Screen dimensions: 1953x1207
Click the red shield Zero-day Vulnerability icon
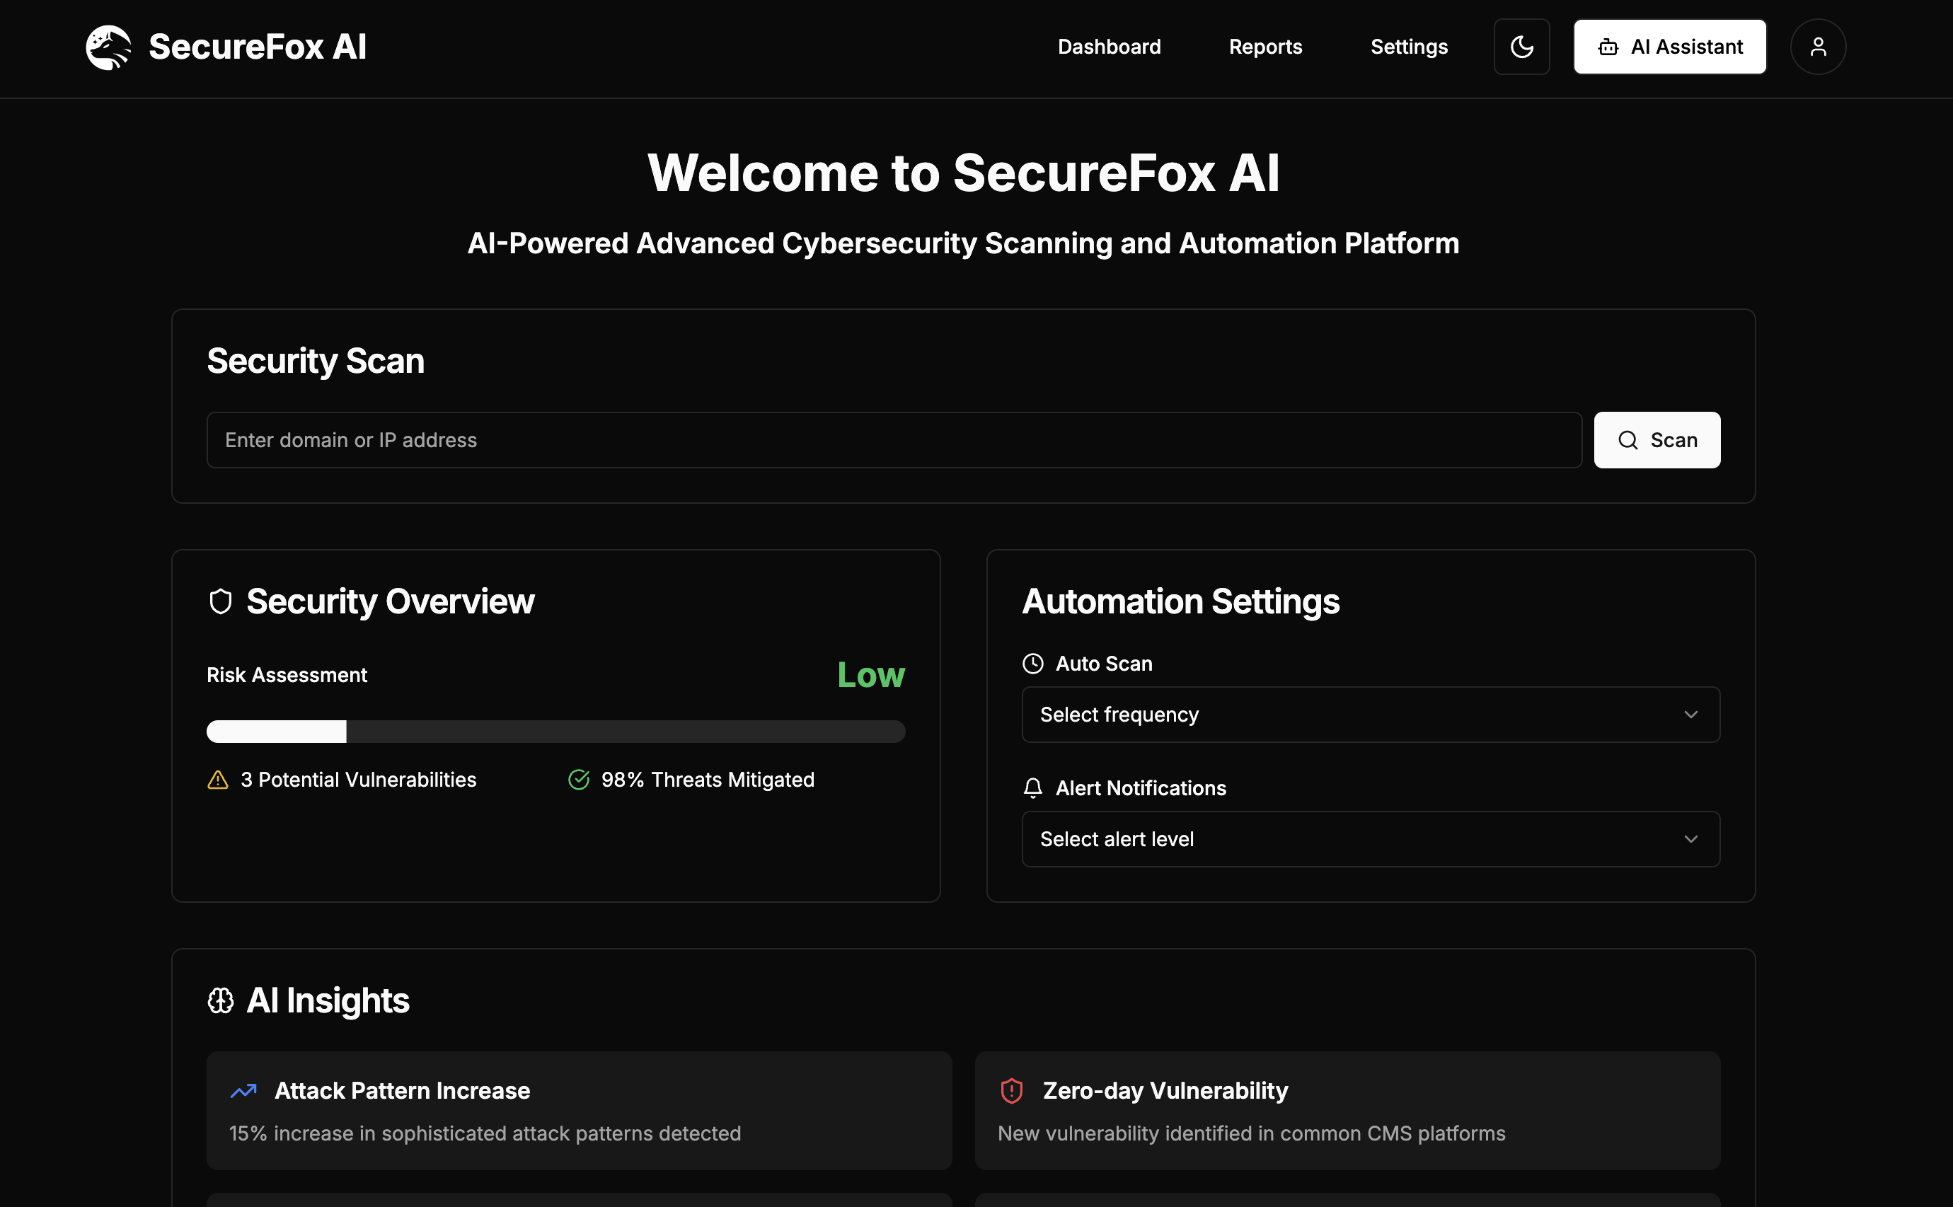(1011, 1090)
